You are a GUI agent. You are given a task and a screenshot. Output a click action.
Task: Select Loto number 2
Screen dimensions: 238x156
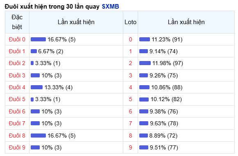131,63
